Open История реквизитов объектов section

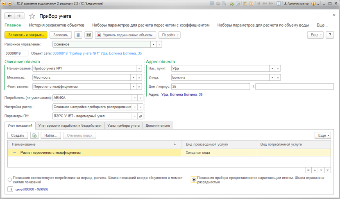coord(57,25)
